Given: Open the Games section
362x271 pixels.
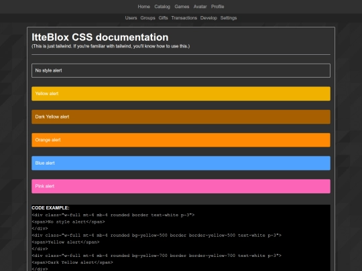Looking at the screenshot, I should tap(182, 7).
